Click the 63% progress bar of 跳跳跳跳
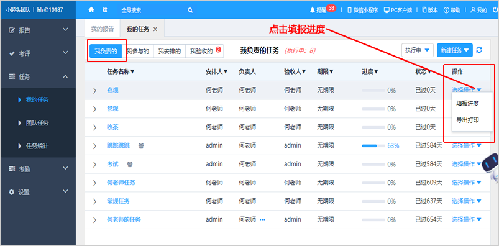 point(373,146)
